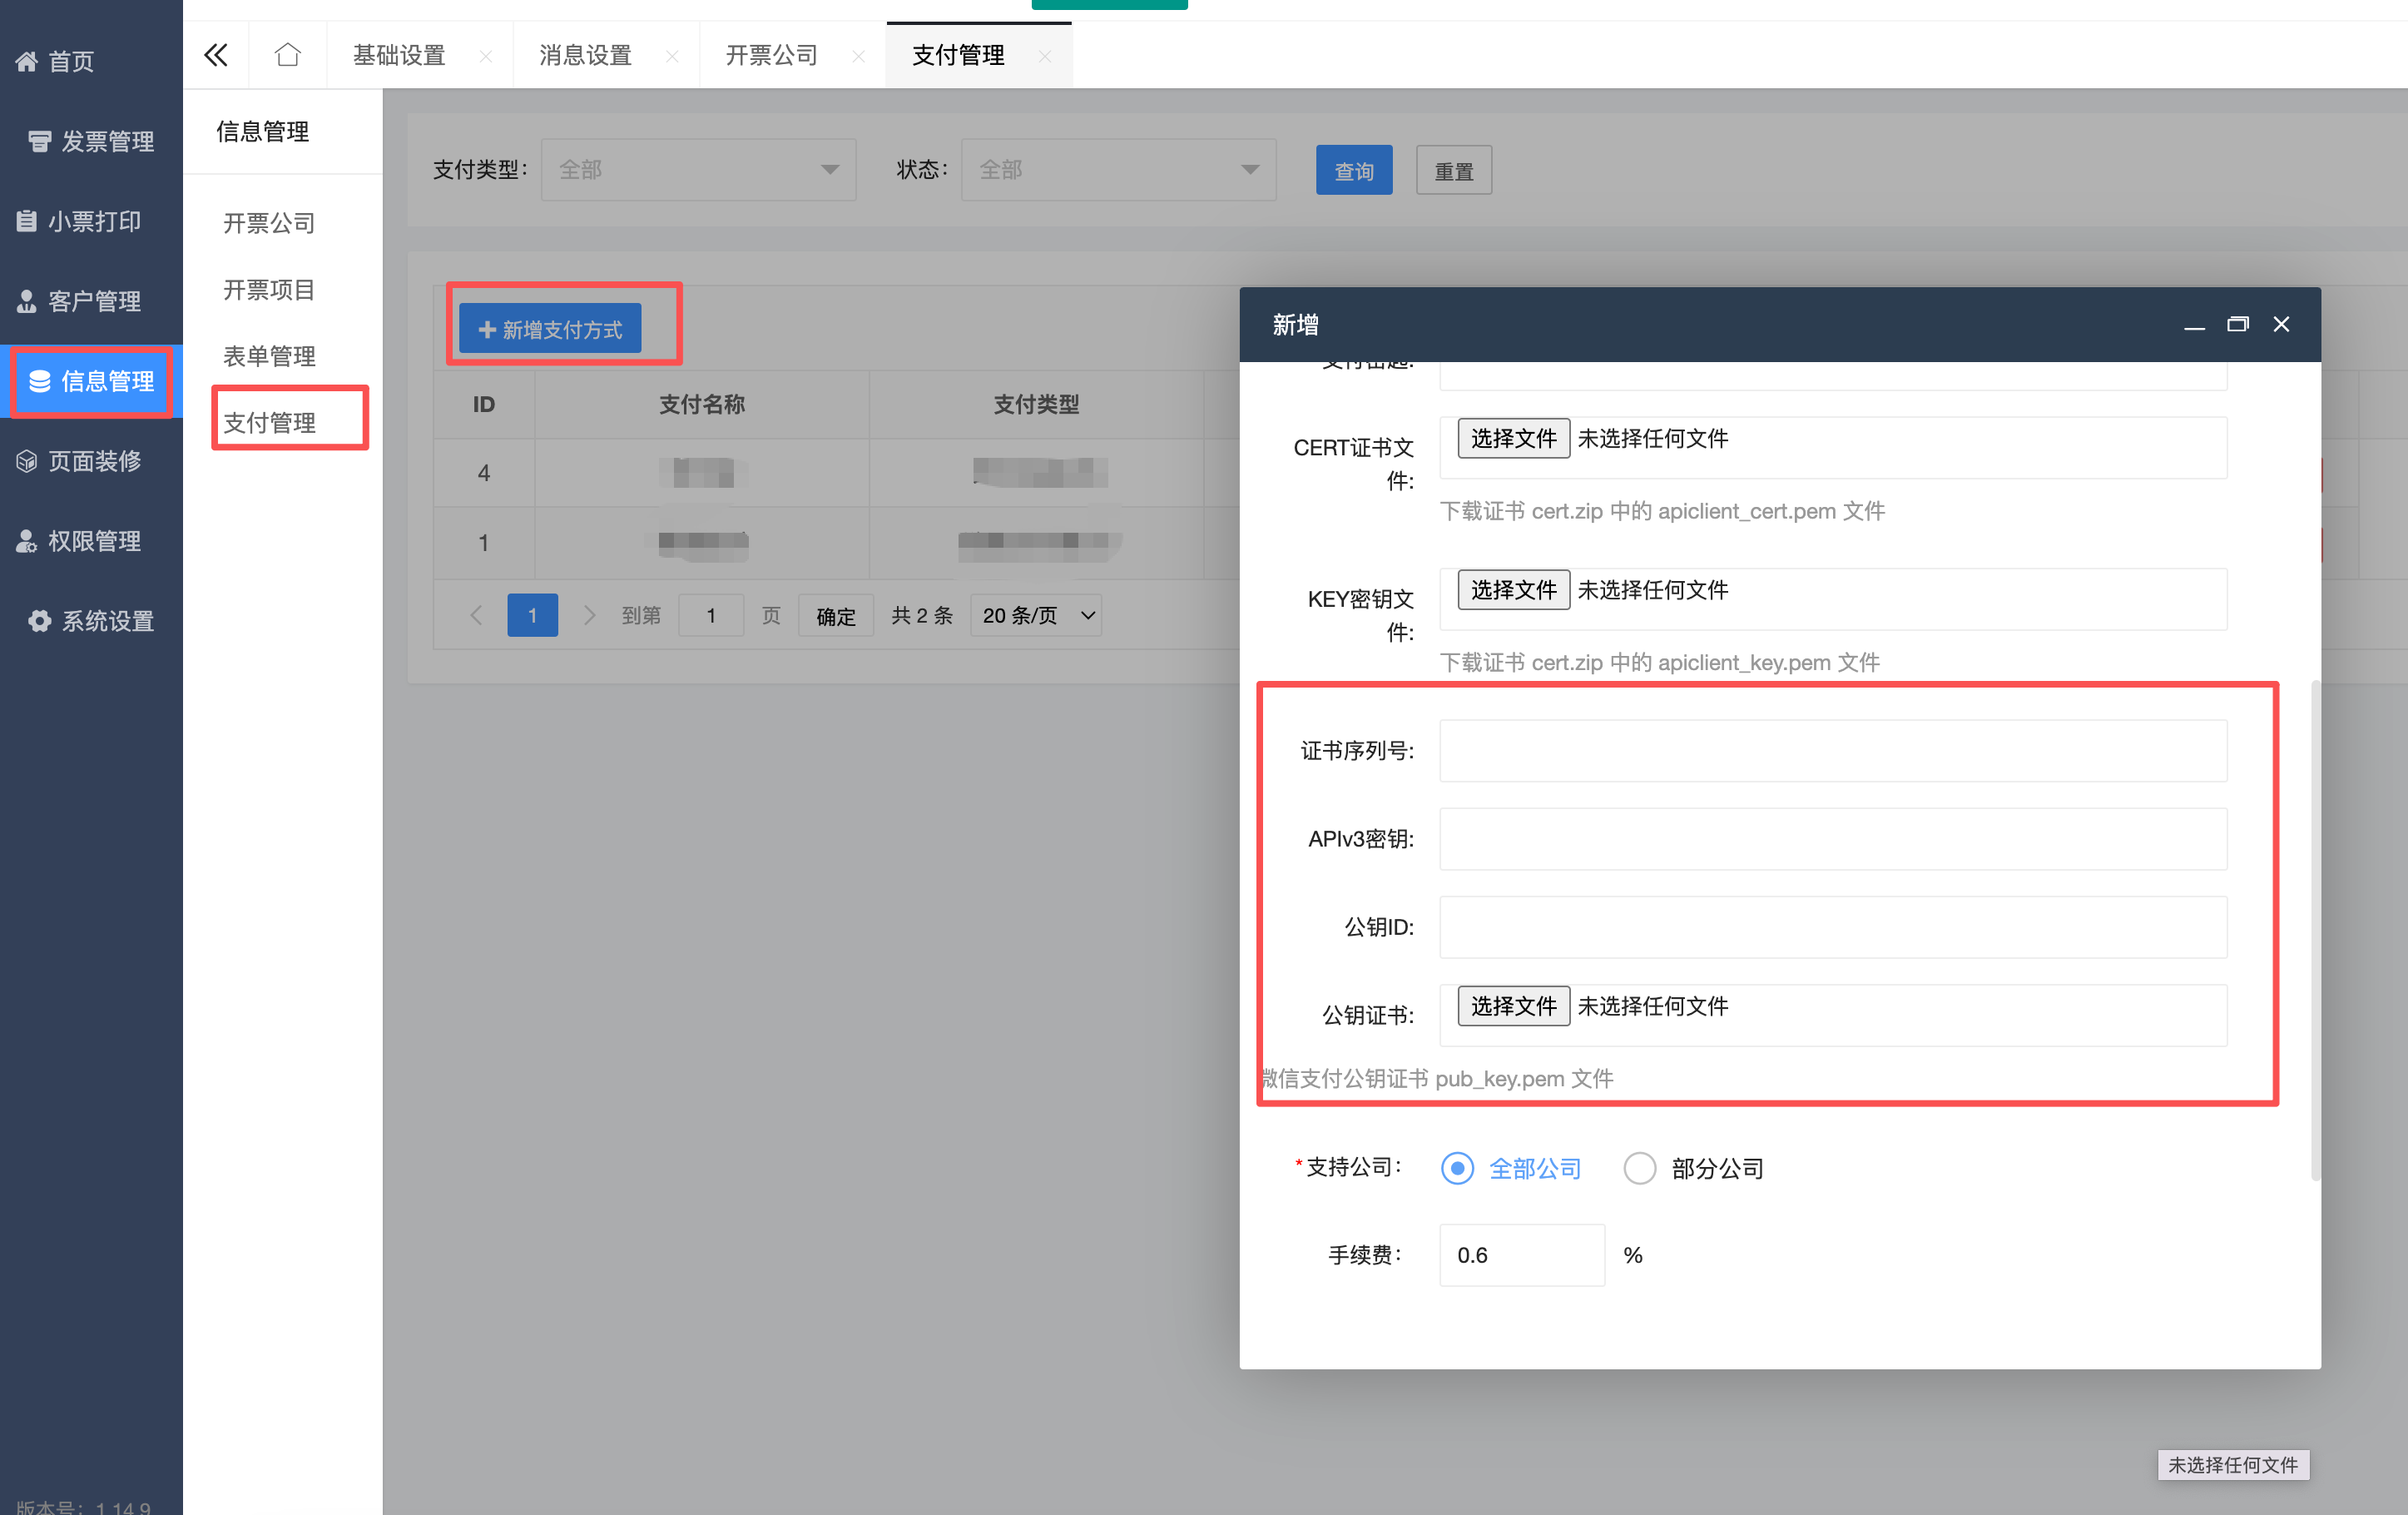Open 小票打印 sidebar icon
Screen dimensions: 2408x1515
(x=27, y=221)
